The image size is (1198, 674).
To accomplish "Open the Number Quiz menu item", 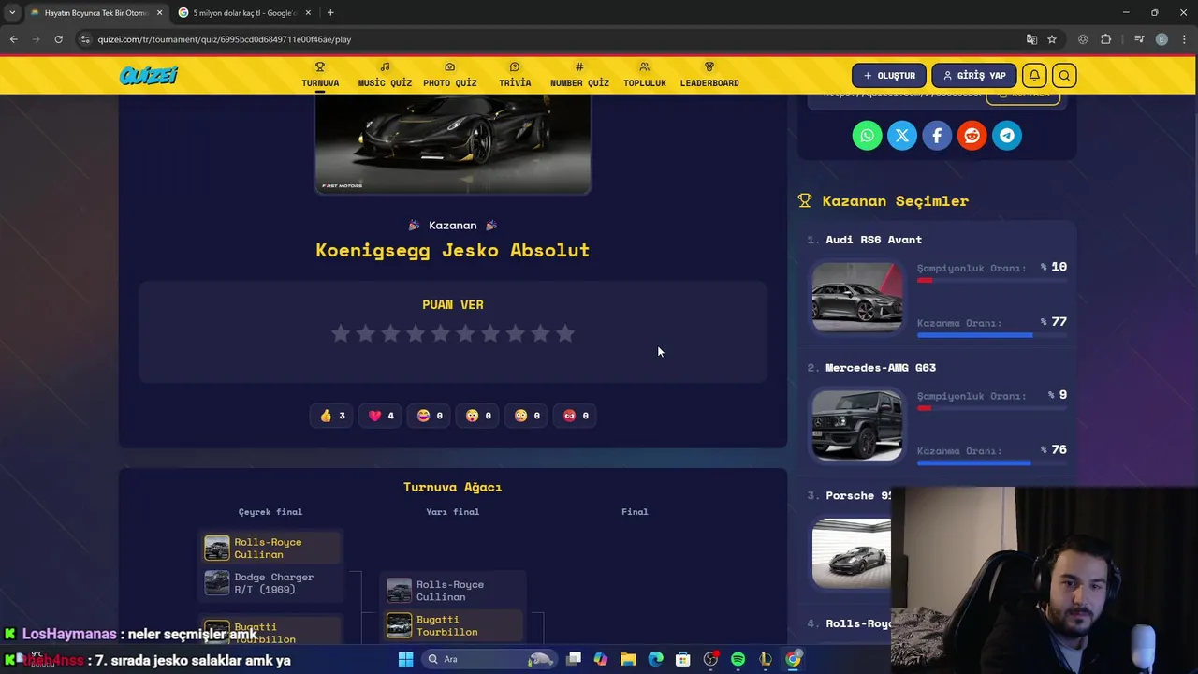I will tap(579, 75).
